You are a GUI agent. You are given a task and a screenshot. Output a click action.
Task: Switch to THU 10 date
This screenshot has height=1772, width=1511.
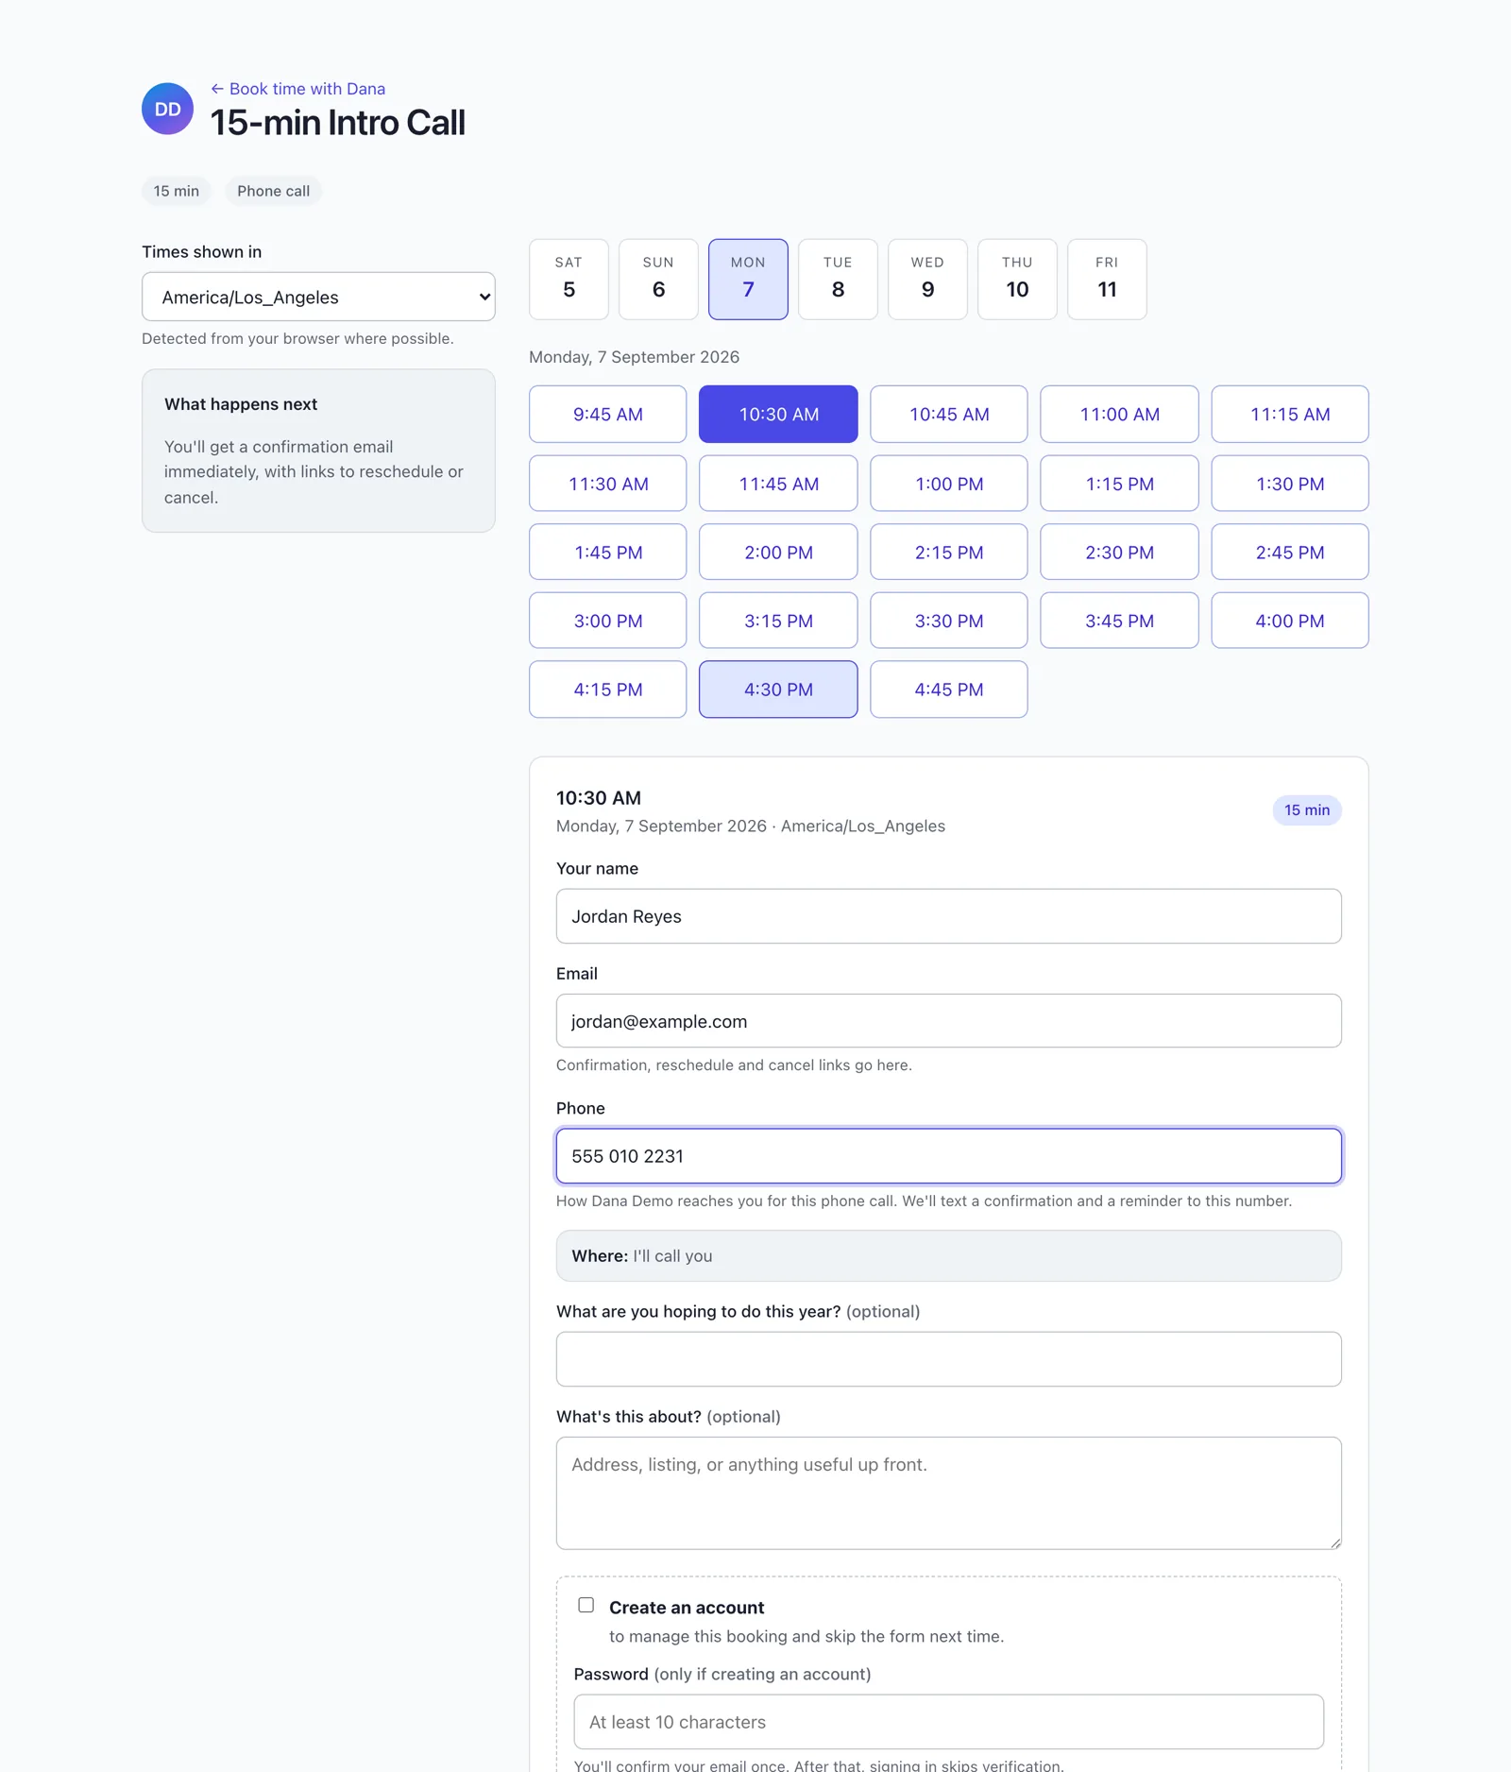point(1017,280)
